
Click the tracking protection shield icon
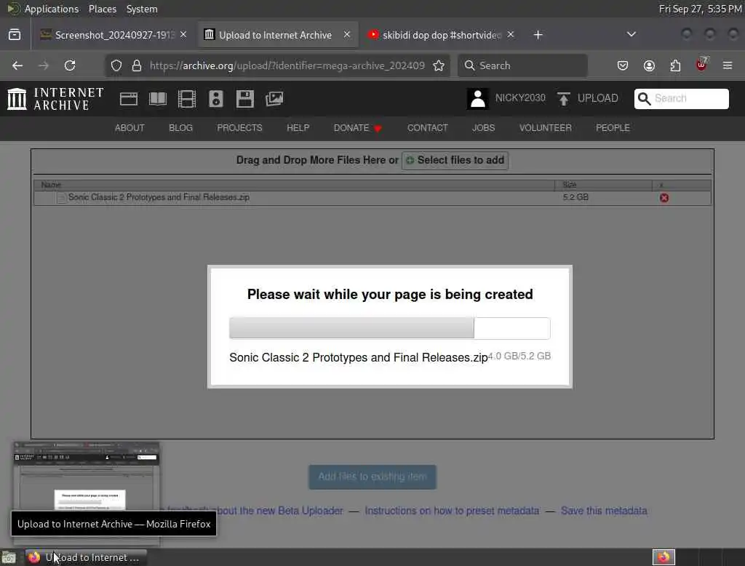(x=116, y=65)
